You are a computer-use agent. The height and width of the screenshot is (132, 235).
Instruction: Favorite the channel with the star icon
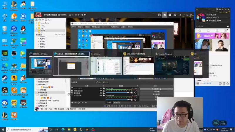tap(76, 15)
